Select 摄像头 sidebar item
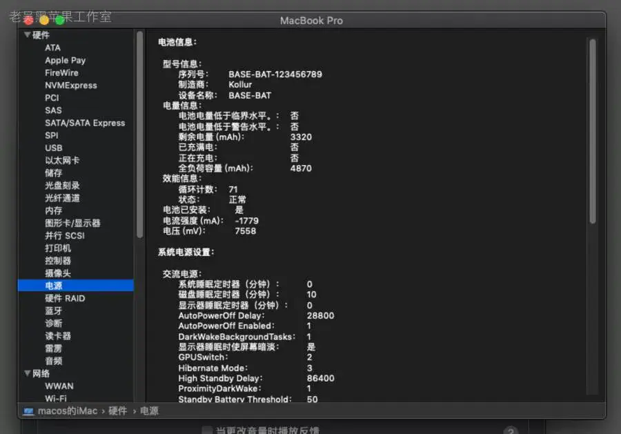This screenshot has width=621, height=434. coord(58,273)
